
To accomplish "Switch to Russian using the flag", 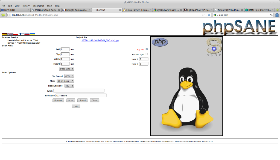I will tap(27, 34).
